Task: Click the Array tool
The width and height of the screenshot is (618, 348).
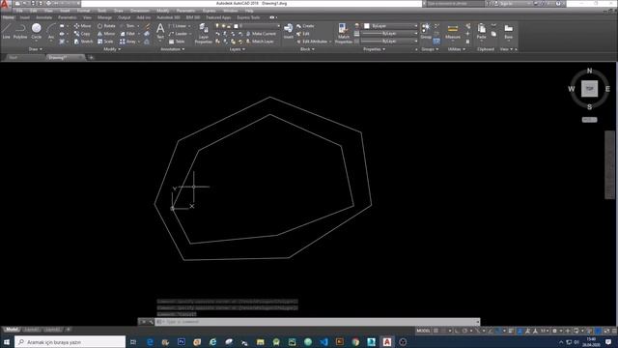Action: click(127, 42)
